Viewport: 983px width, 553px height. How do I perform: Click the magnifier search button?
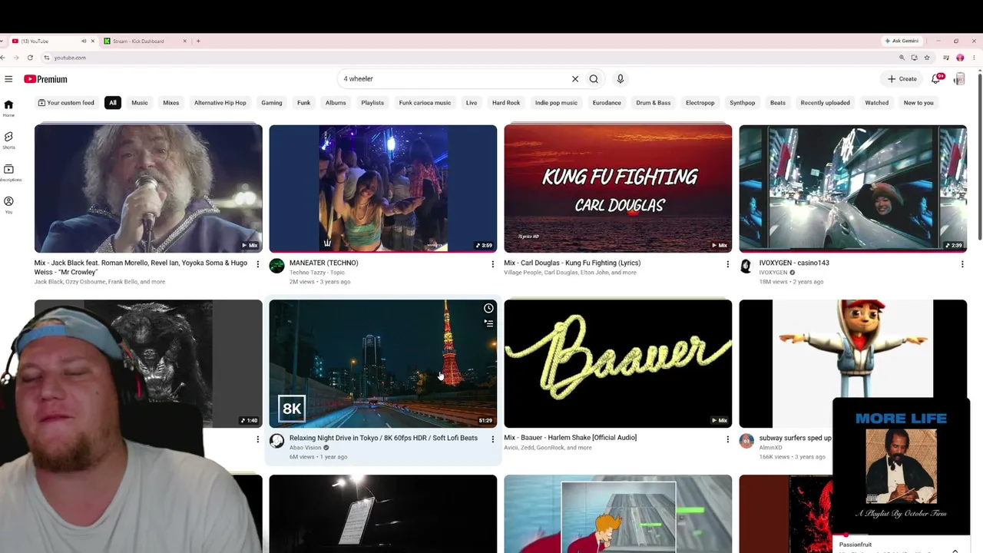pyautogui.click(x=594, y=79)
